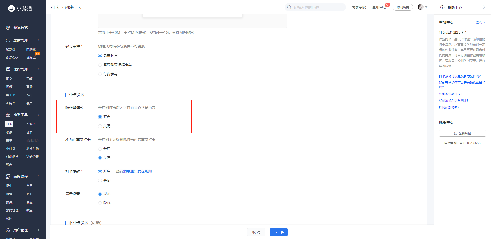This screenshot has height=239, width=491.
Task: Open 训练营 in sidebar
Action: [11, 103]
